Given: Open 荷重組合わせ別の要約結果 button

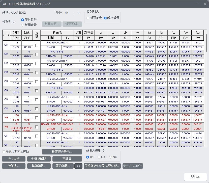Looking at the screenshot, I should tap(102, 166).
